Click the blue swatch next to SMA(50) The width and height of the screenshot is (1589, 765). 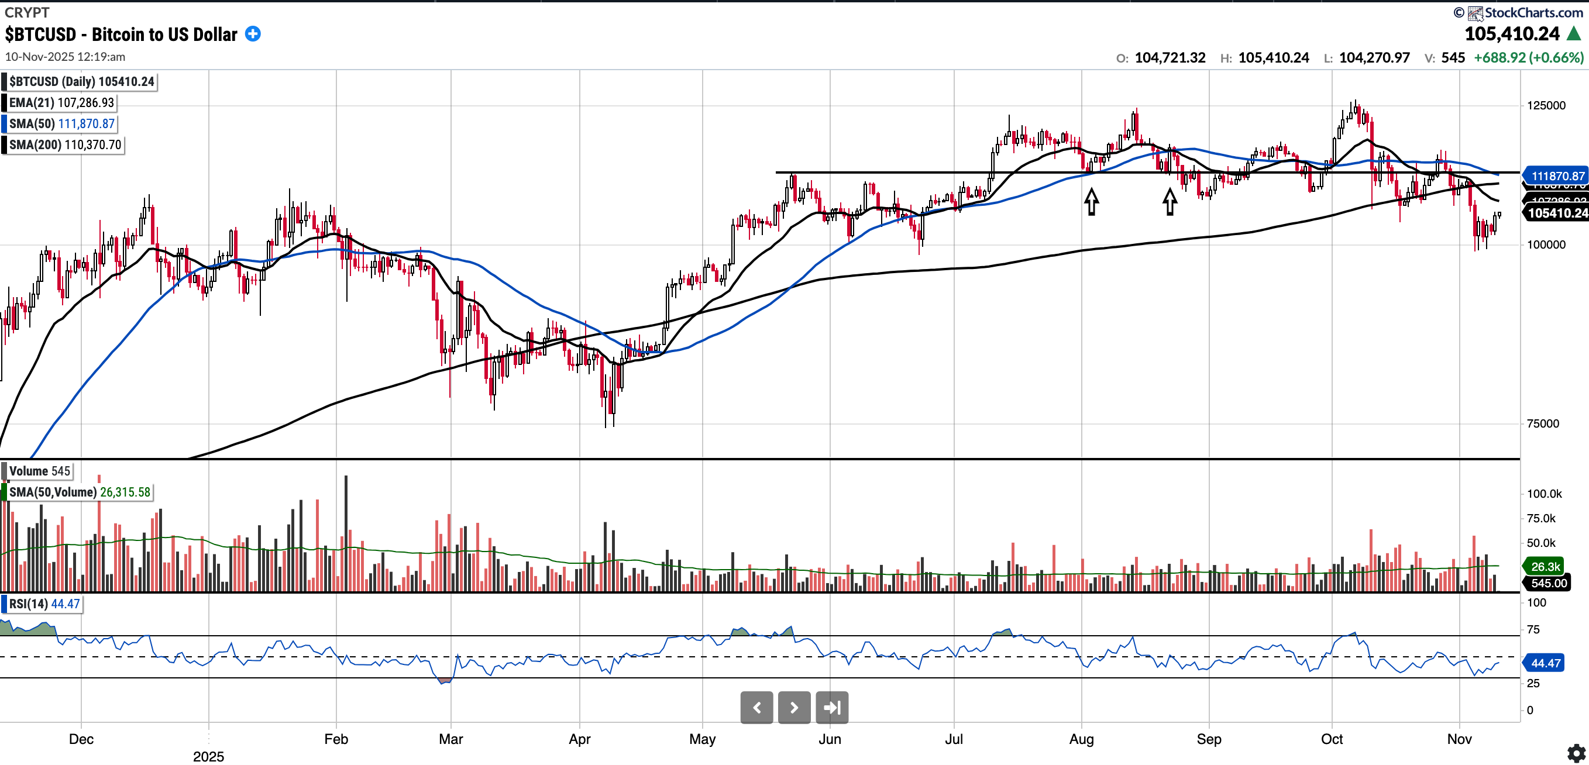click(x=4, y=123)
